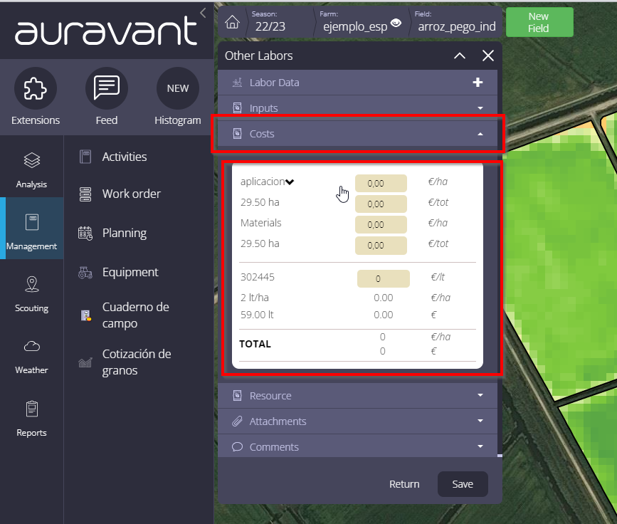This screenshot has width=617, height=524.
Task: Edit aplicacion €/ha cost field
Action: 381,184
